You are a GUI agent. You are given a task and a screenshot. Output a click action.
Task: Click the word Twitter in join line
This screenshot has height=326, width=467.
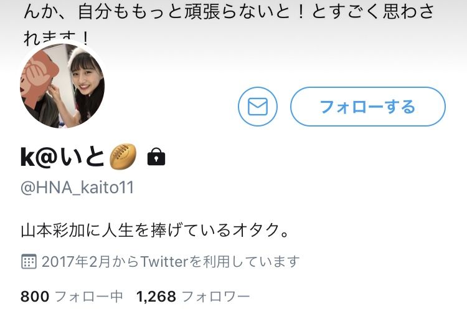tap(164, 262)
